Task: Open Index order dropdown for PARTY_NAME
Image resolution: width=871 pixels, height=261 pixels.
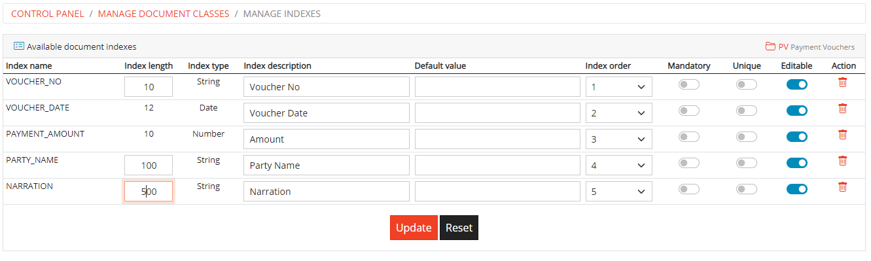Action: click(x=618, y=165)
